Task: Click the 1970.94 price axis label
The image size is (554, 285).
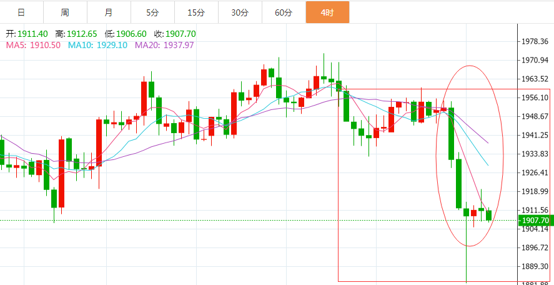Action: pyautogui.click(x=535, y=61)
